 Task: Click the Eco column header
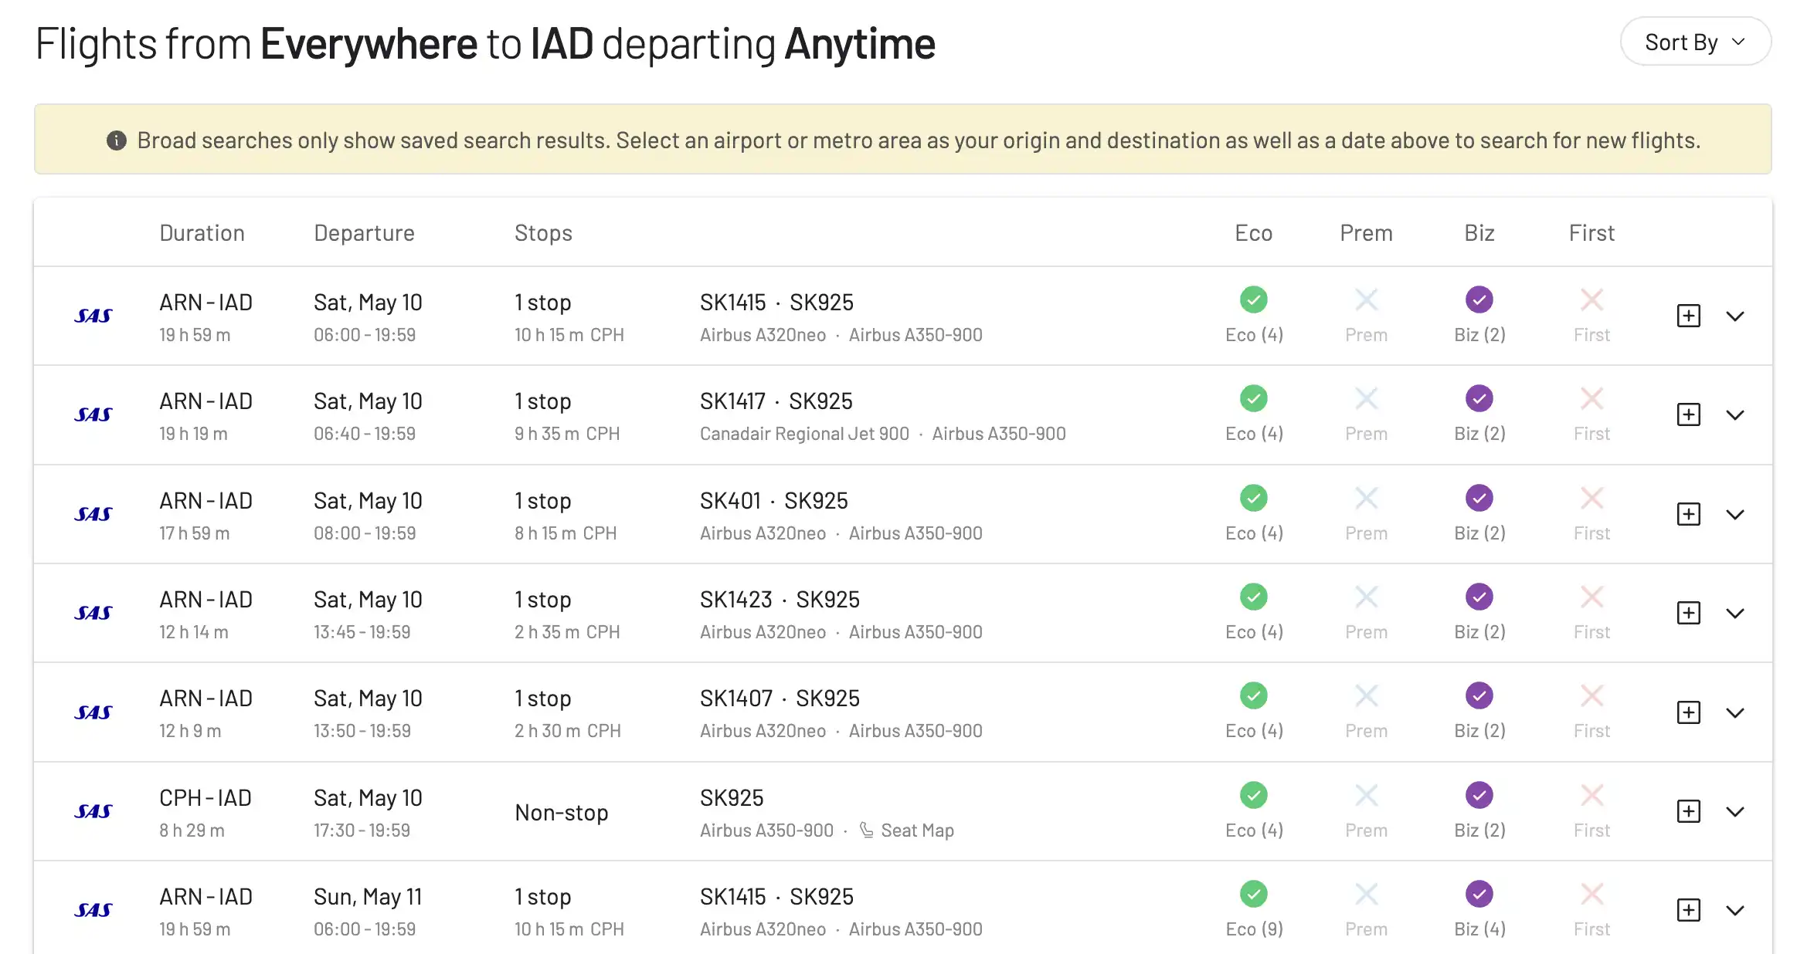pyautogui.click(x=1253, y=233)
